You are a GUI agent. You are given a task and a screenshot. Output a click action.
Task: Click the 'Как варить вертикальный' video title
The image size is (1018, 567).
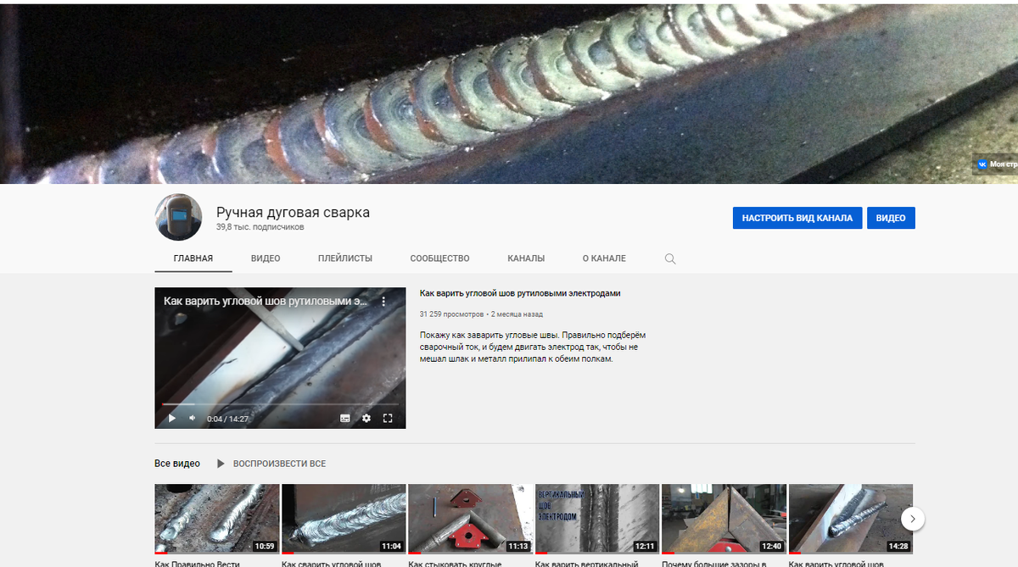click(586, 564)
